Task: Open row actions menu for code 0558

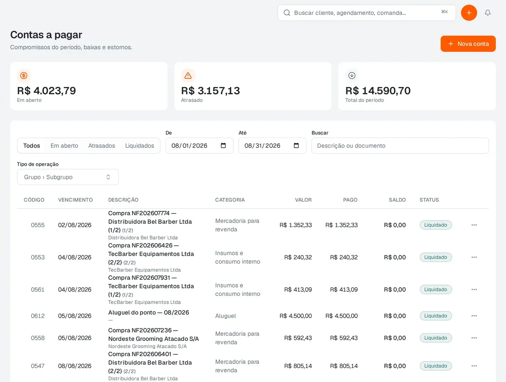Action: pos(474,338)
